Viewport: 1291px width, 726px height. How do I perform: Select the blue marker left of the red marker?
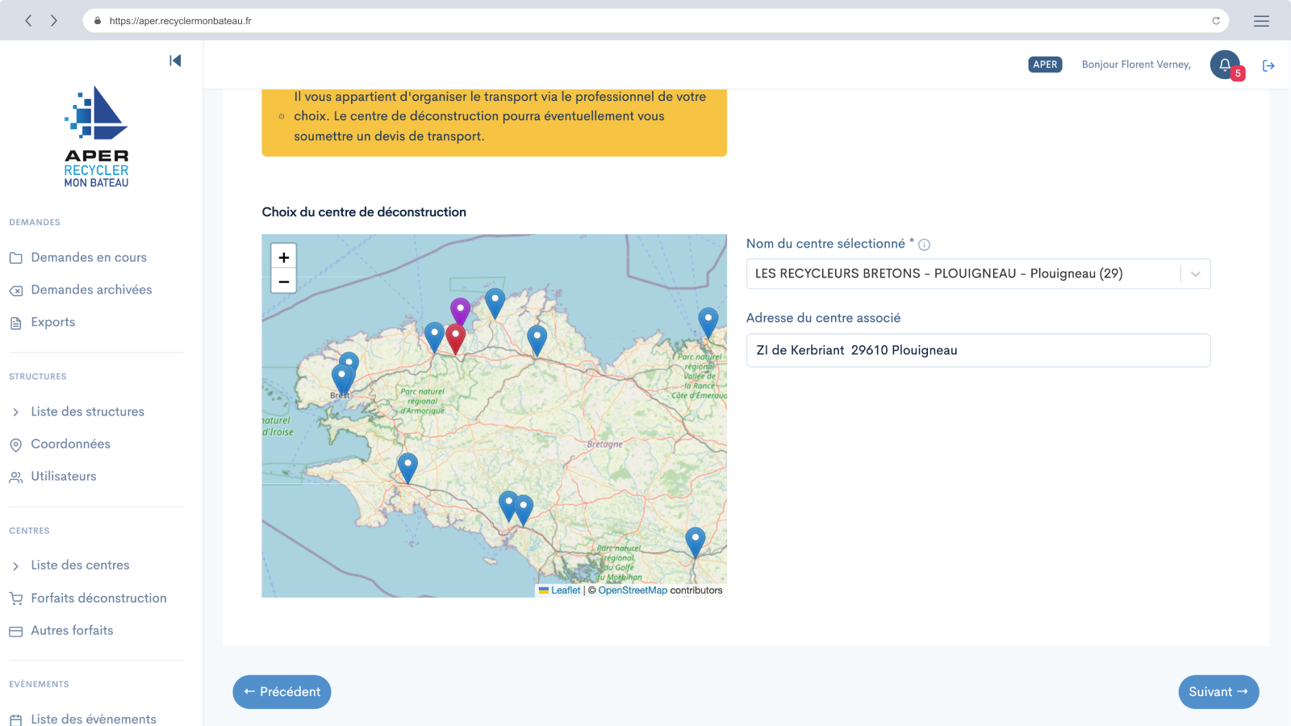pyautogui.click(x=434, y=337)
